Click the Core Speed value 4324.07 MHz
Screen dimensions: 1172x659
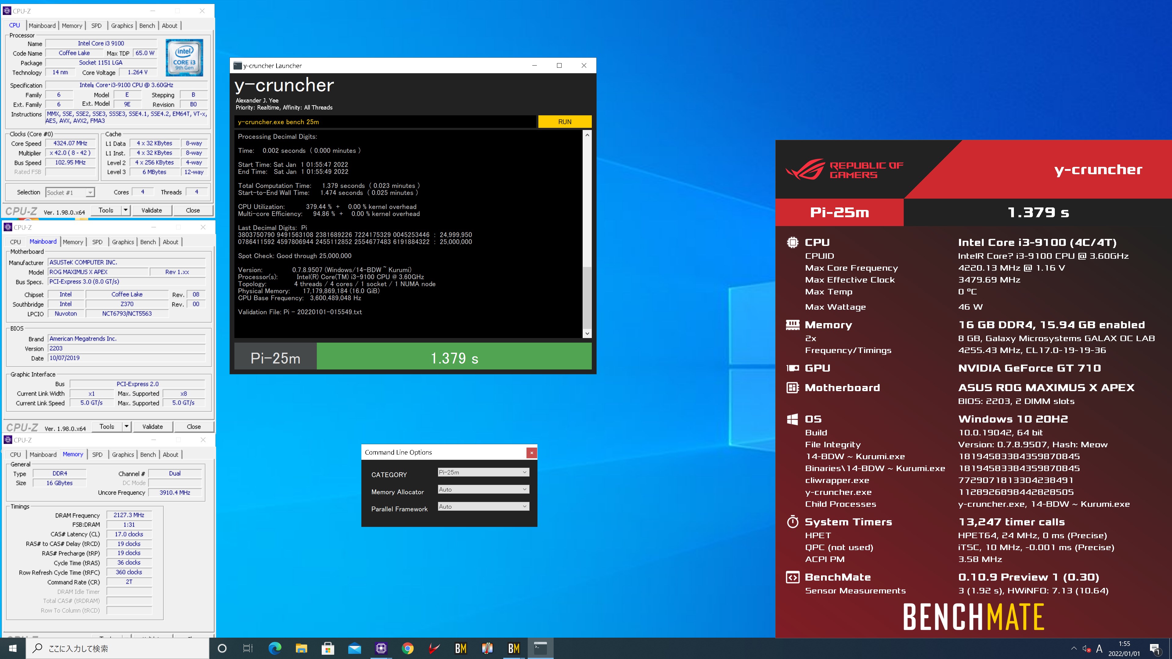70,143
